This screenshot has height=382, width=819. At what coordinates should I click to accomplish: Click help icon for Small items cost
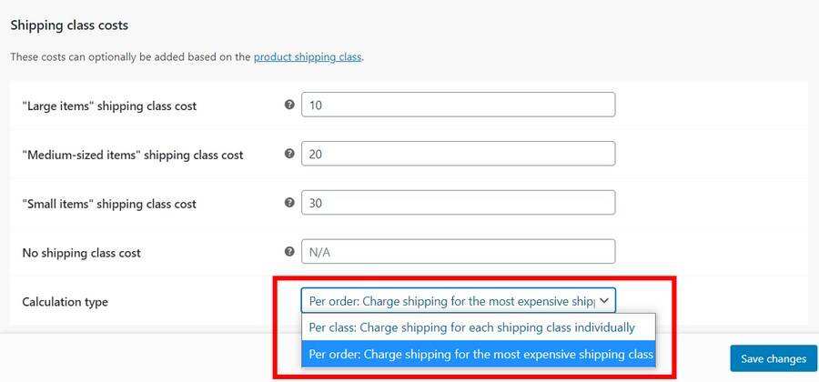pos(289,203)
